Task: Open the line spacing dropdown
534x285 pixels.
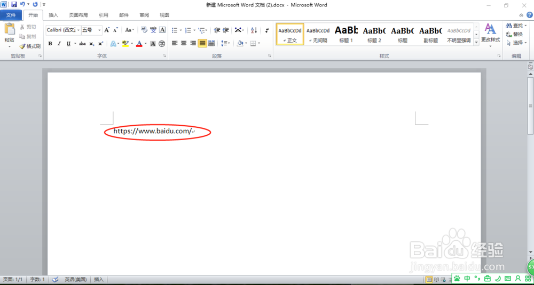Action: pyautogui.click(x=225, y=43)
